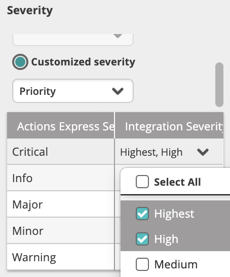Expand the Highest, High severity dropdown
This screenshot has width=230, height=277.
pyautogui.click(x=169, y=152)
